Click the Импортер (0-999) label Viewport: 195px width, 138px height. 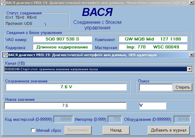[x=91, y=120]
